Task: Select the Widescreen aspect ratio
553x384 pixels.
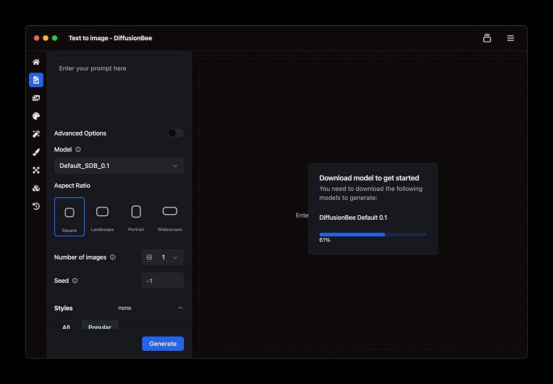Action: [x=170, y=217]
